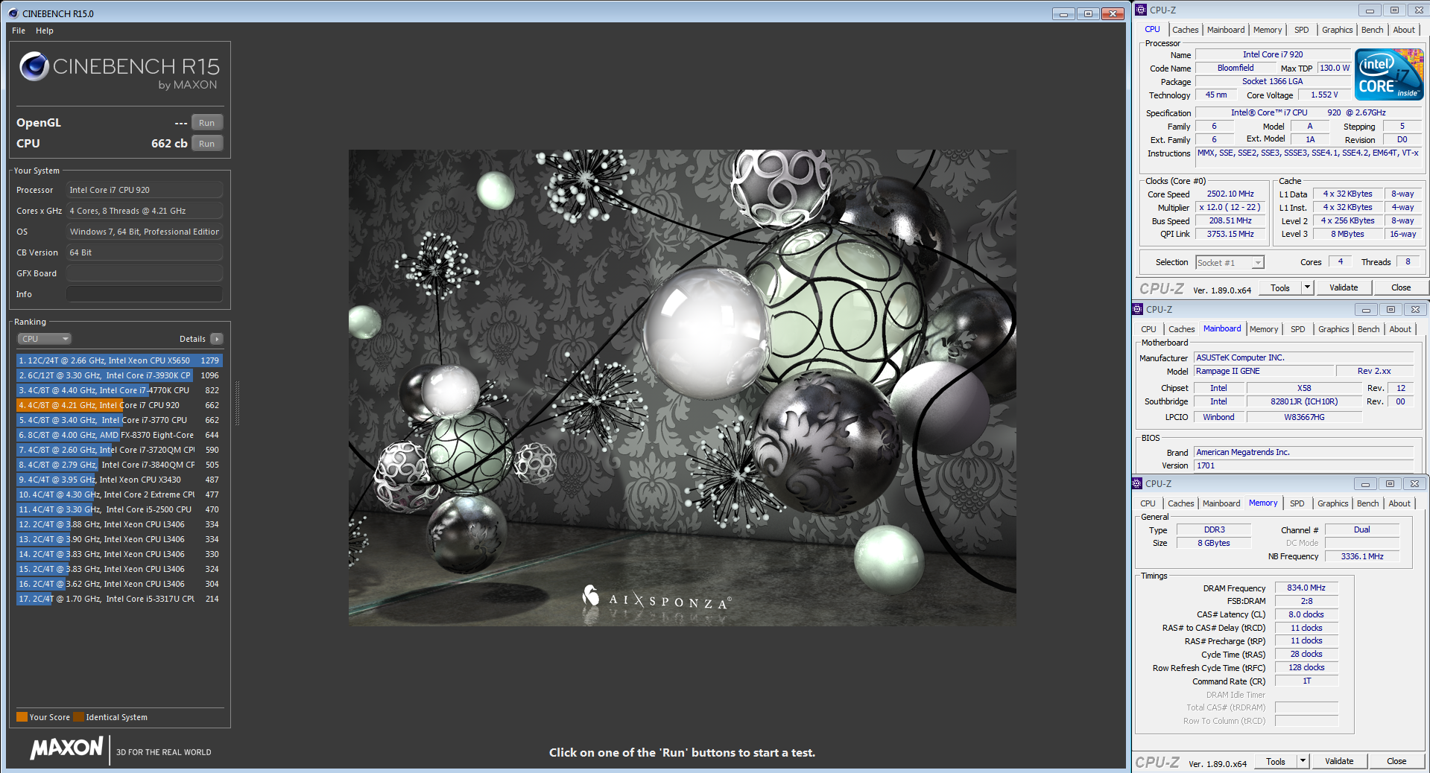
Task: Click the middle CPU-Z window title icon
Action: pyautogui.click(x=1137, y=309)
